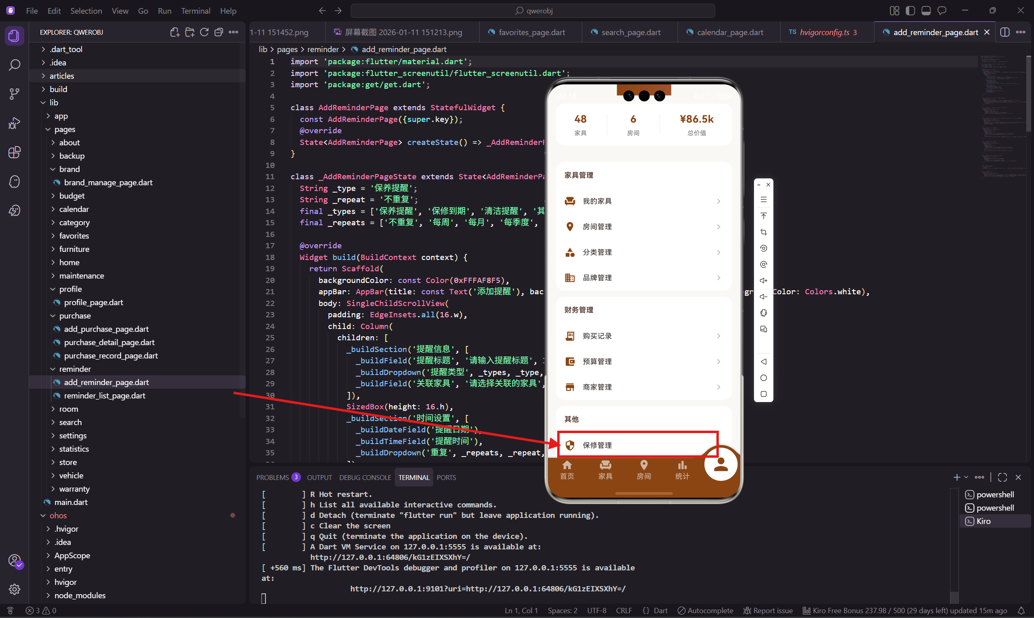Open the Search view in activity bar
Viewport: 1034px width, 618px height.
(x=14, y=65)
